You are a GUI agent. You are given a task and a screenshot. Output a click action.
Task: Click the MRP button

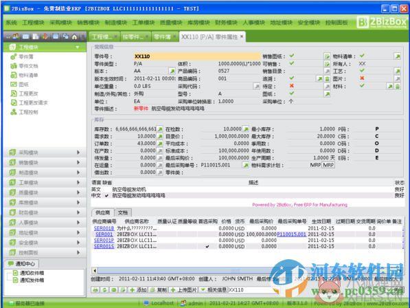click(328, 165)
